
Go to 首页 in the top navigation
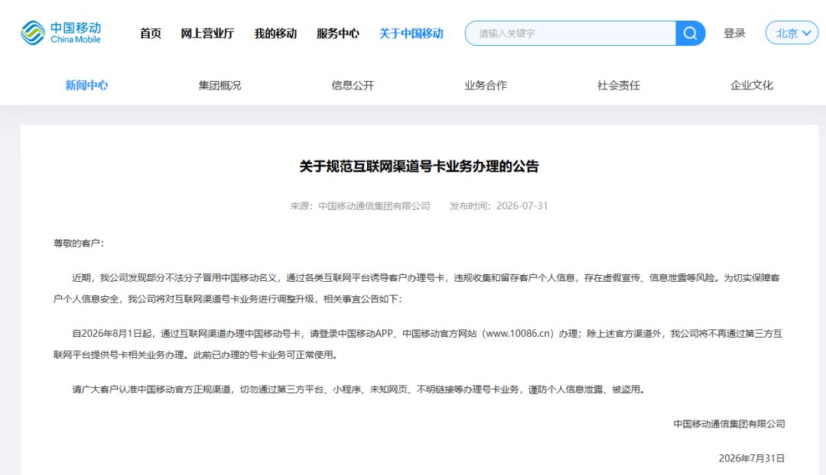click(x=150, y=33)
